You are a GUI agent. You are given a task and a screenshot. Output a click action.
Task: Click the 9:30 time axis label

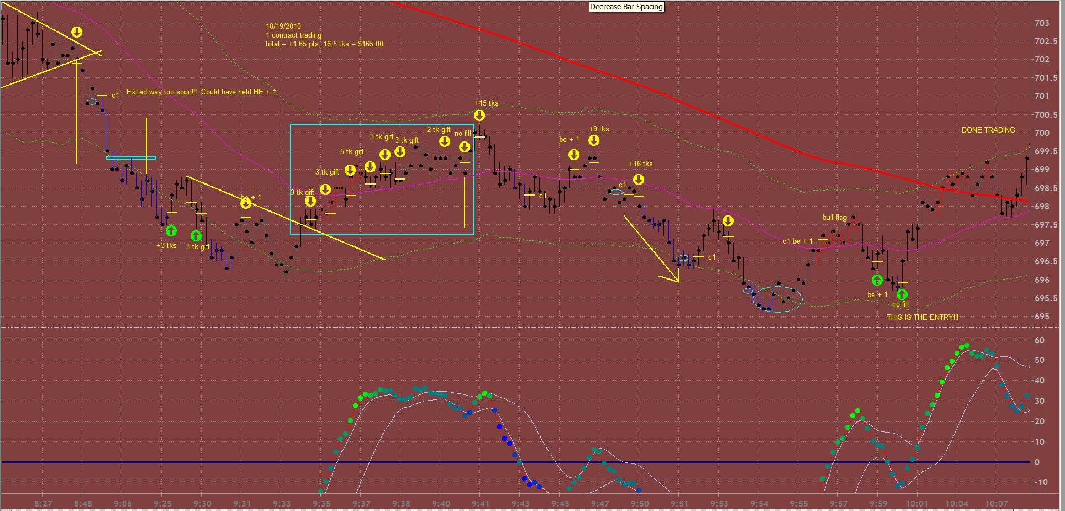click(202, 503)
